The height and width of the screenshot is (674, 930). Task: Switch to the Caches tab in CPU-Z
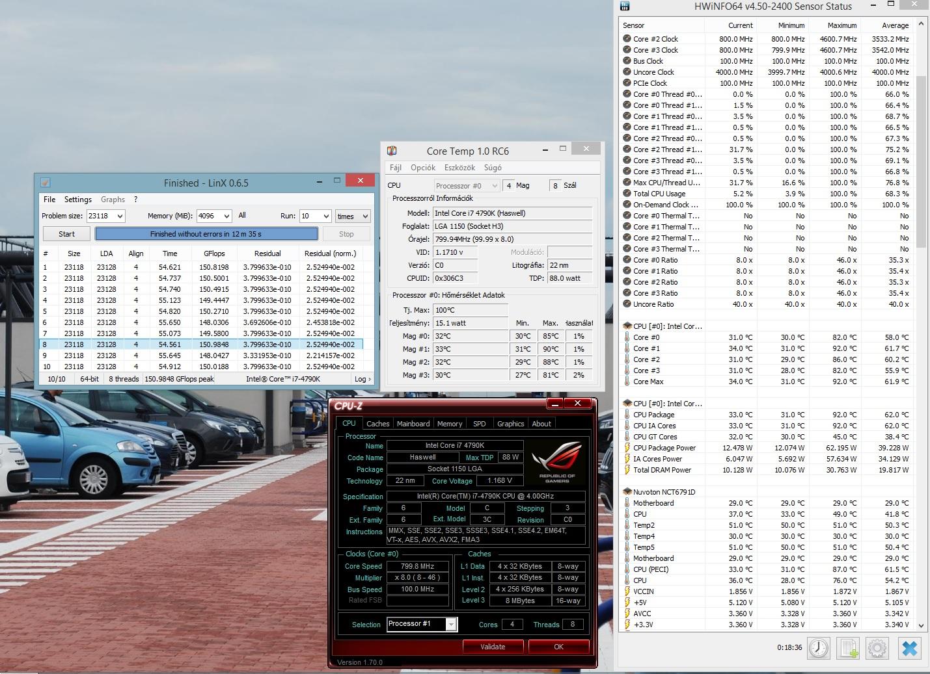[x=377, y=424]
